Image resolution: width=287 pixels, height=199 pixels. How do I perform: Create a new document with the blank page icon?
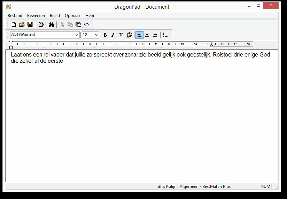(14, 25)
